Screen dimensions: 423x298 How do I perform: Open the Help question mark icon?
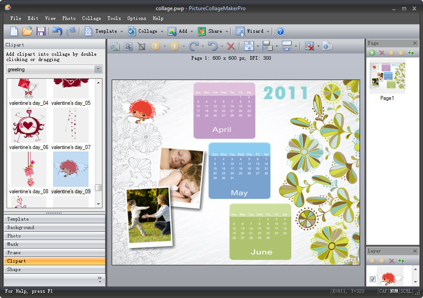click(x=280, y=31)
